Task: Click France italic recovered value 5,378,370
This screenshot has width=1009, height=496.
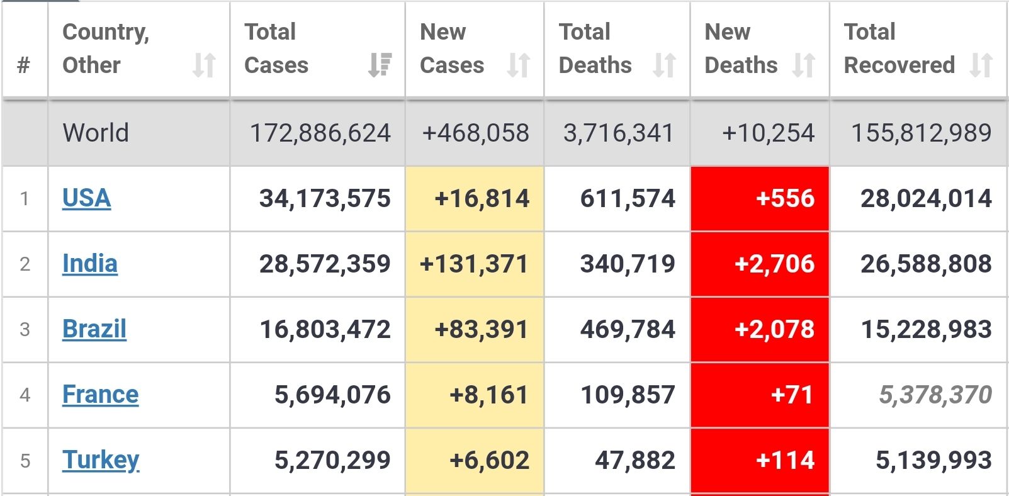Action: tap(935, 395)
